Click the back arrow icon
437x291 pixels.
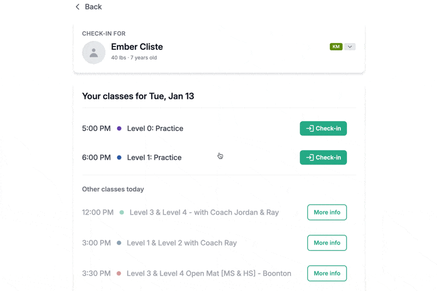coord(78,7)
